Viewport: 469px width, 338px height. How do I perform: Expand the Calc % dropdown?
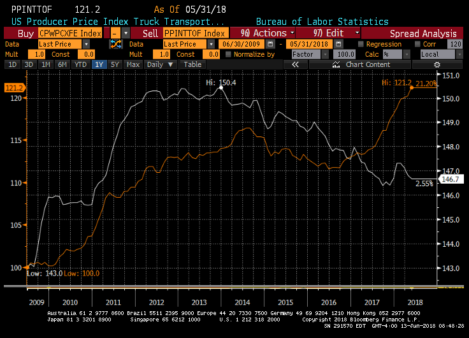(406, 54)
